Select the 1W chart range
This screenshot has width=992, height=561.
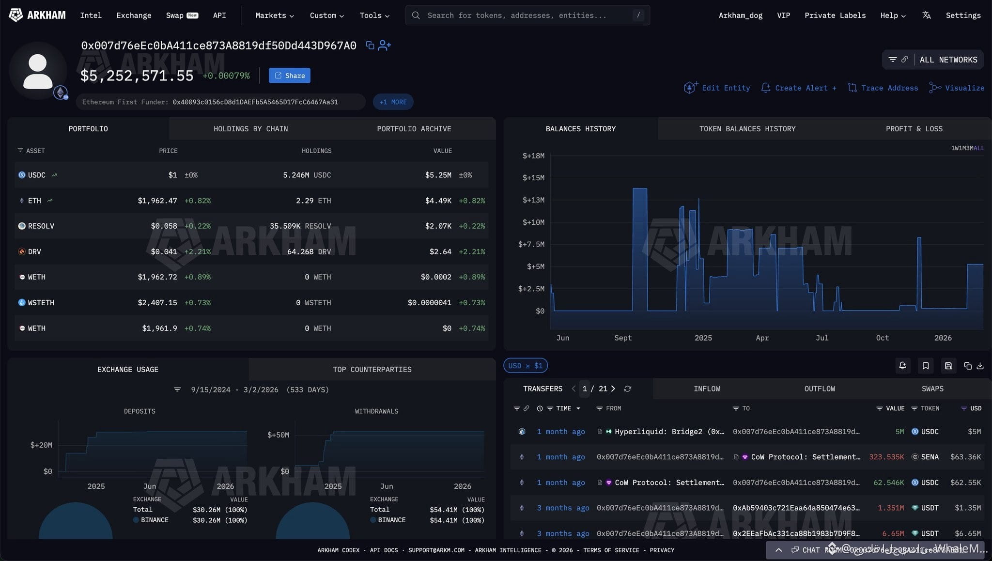pyautogui.click(x=954, y=148)
